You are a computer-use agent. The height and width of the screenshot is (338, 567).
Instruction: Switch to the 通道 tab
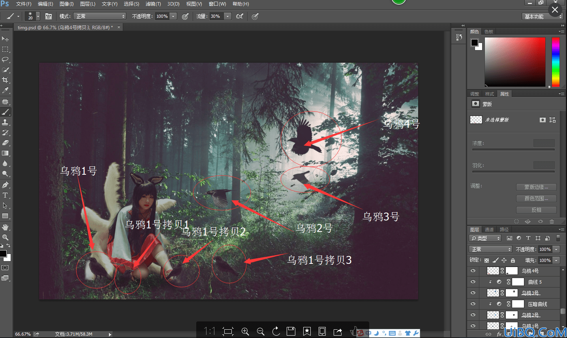(489, 230)
